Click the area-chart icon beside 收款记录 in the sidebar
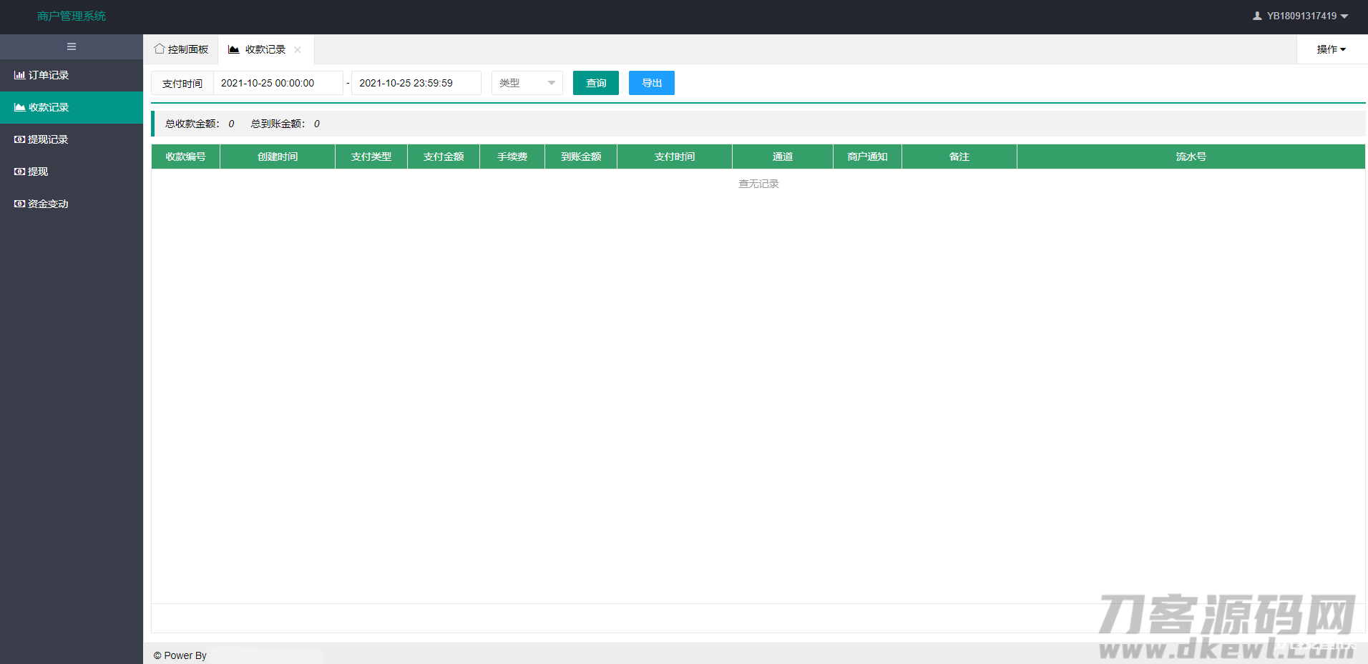The image size is (1368, 664). 19,107
